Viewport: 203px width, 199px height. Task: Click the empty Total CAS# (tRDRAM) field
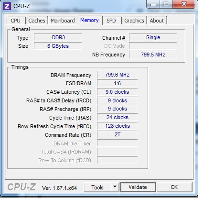coord(118,152)
